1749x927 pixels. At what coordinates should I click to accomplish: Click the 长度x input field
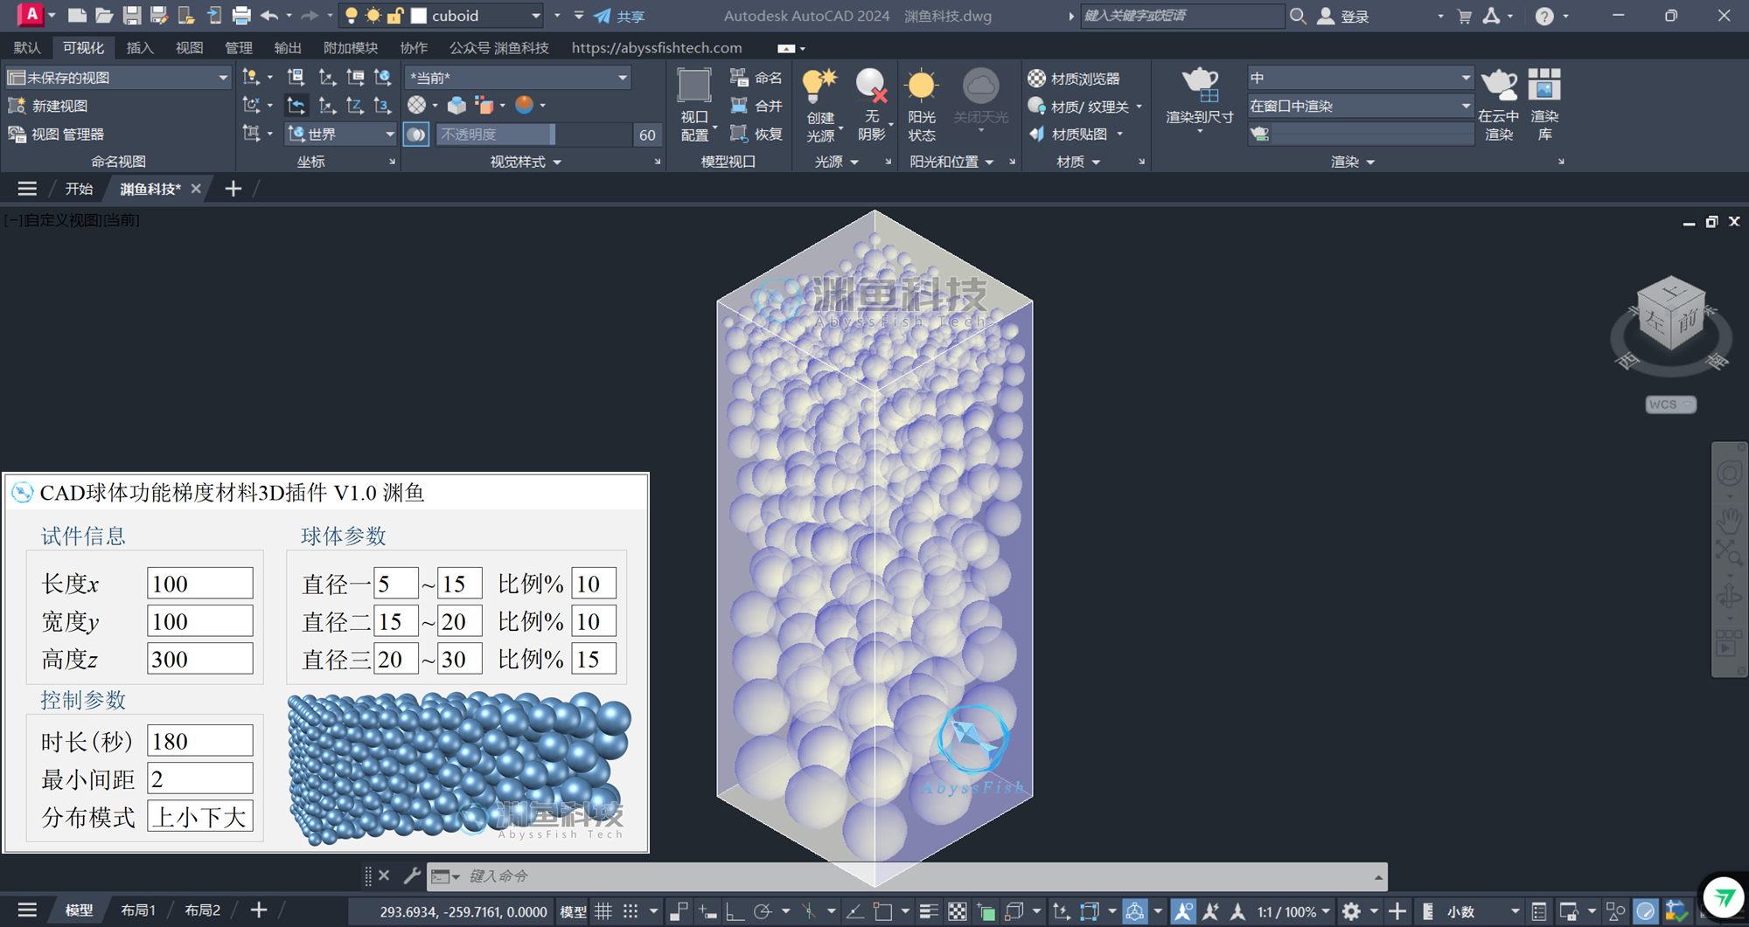pos(200,583)
